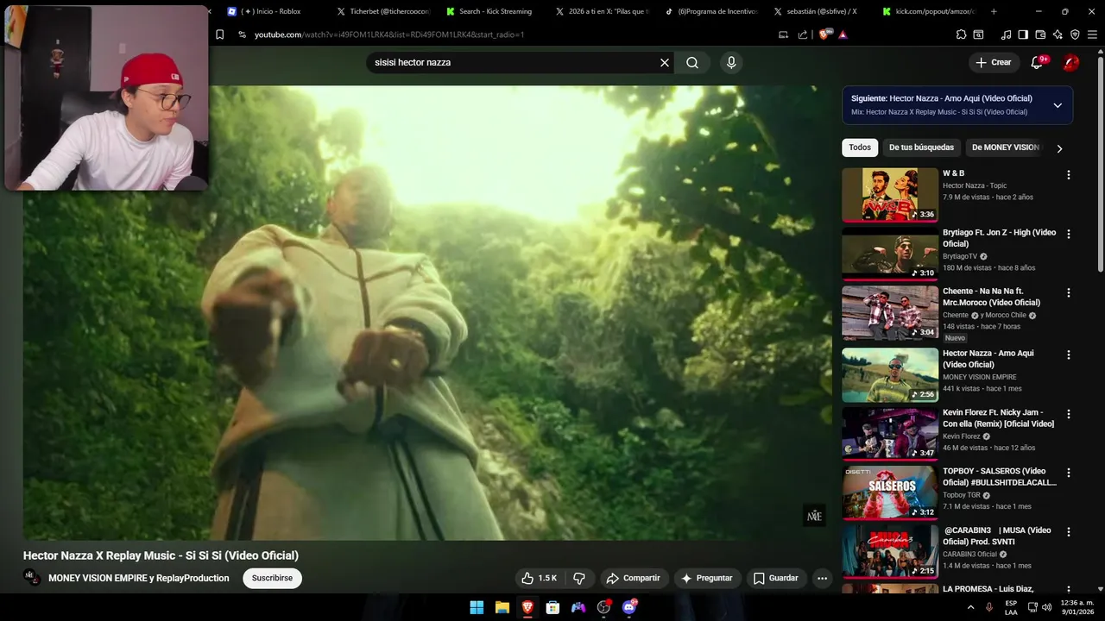This screenshot has height=621, width=1105.
Task: Cast or install page icon in address bar
Action: pos(783,34)
